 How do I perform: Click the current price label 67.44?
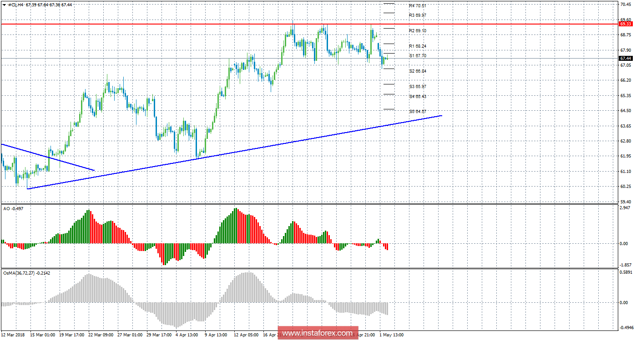626,58
